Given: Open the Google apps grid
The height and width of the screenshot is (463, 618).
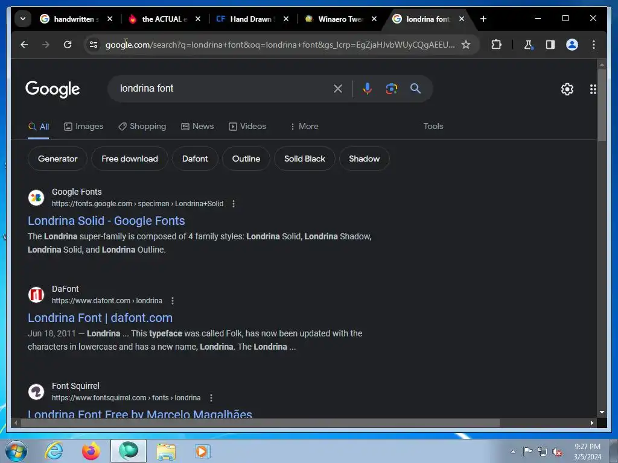Looking at the screenshot, I should click(x=593, y=89).
